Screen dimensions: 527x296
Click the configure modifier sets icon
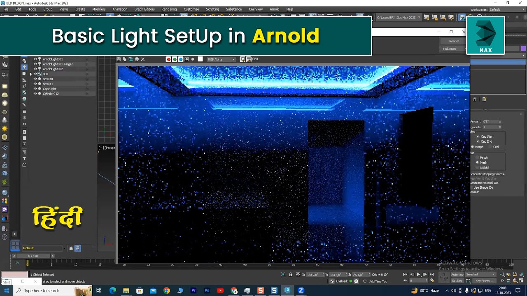click(484, 99)
